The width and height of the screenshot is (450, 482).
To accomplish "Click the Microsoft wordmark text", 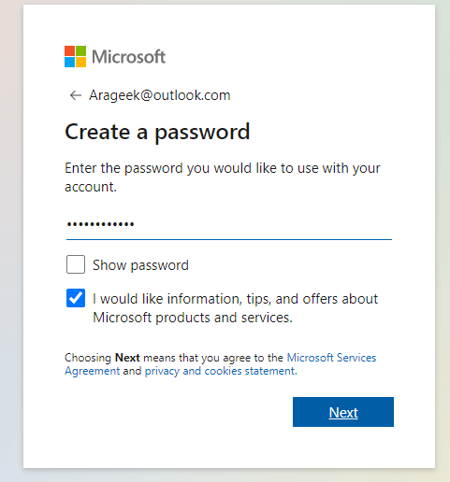I will click(128, 57).
